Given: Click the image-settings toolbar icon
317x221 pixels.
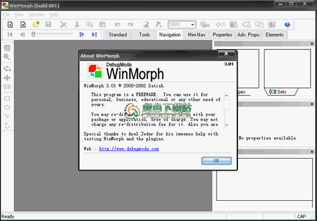Looking at the screenshot, I should [x=233, y=24].
